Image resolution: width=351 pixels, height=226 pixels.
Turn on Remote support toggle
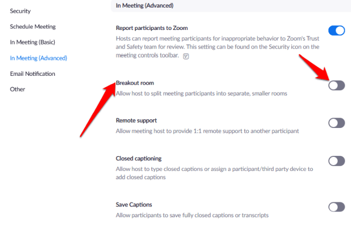pyautogui.click(x=336, y=123)
